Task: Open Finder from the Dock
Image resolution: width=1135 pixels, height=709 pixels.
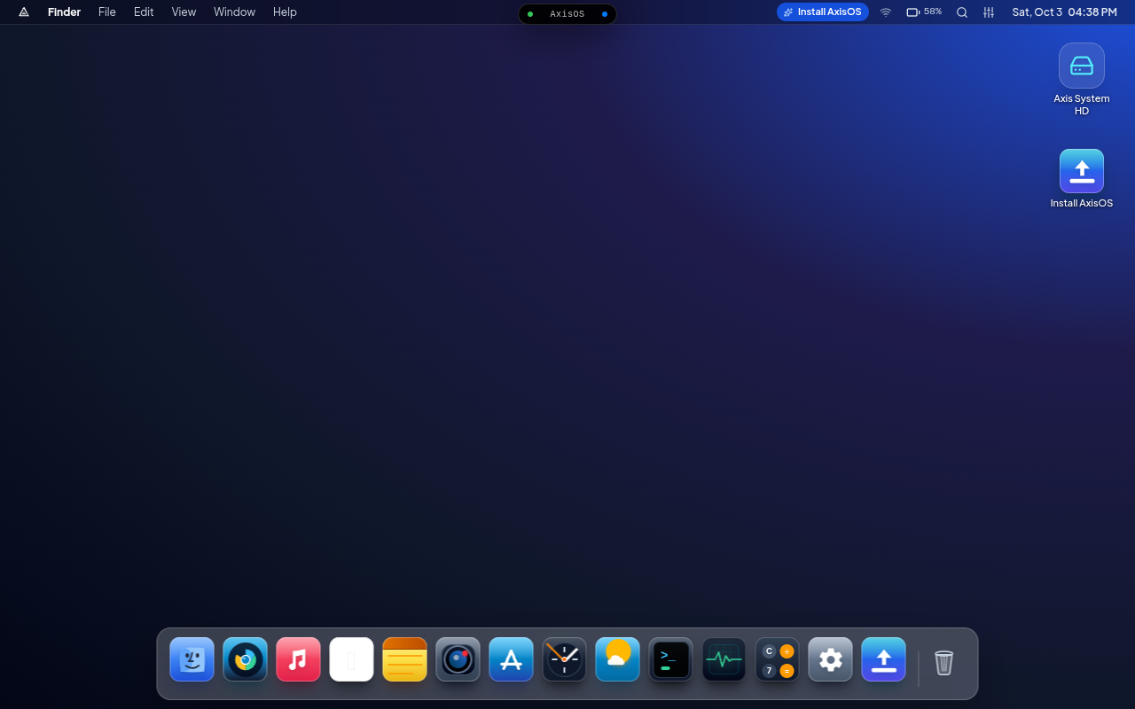Action: coord(192,659)
